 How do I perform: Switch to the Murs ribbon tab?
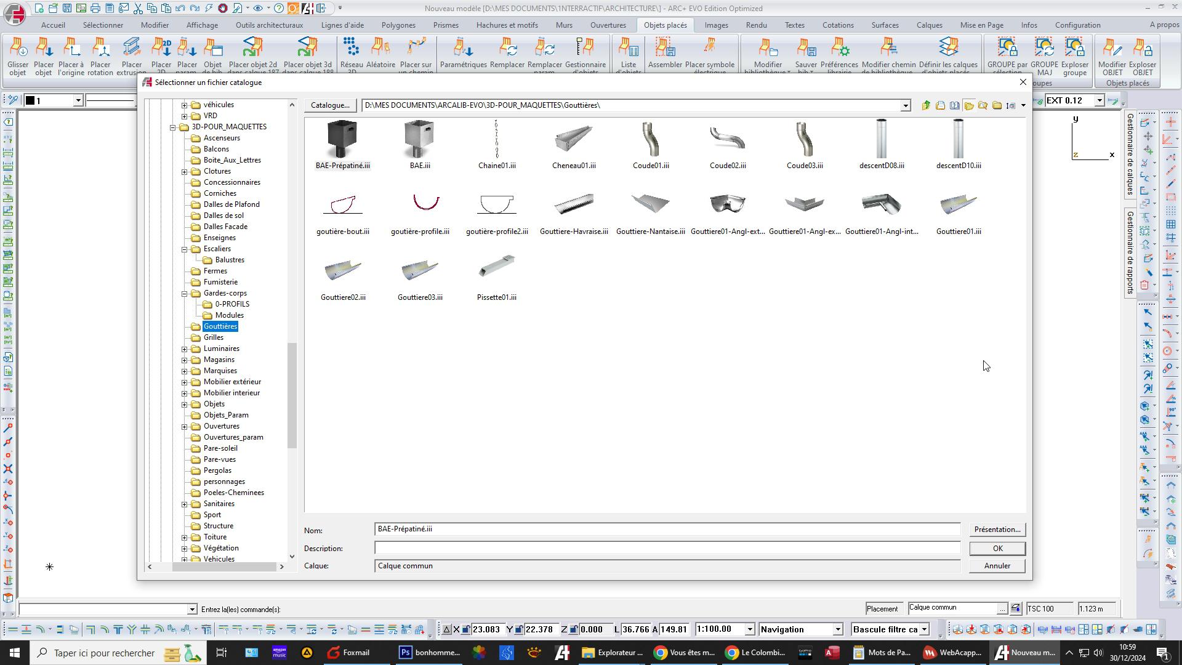(x=563, y=25)
